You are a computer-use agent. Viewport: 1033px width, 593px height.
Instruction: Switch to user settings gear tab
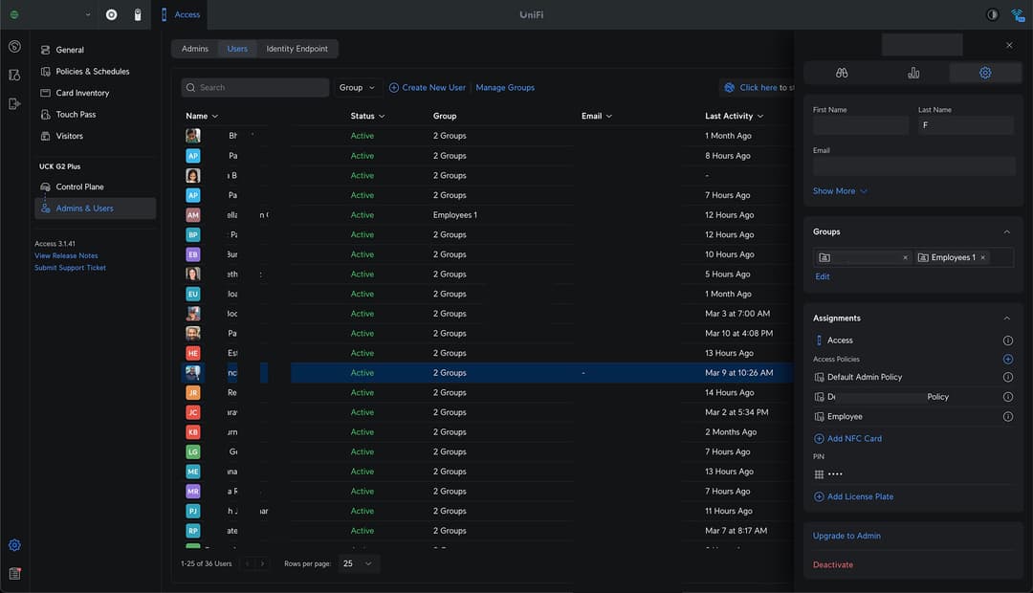(985, 73)
